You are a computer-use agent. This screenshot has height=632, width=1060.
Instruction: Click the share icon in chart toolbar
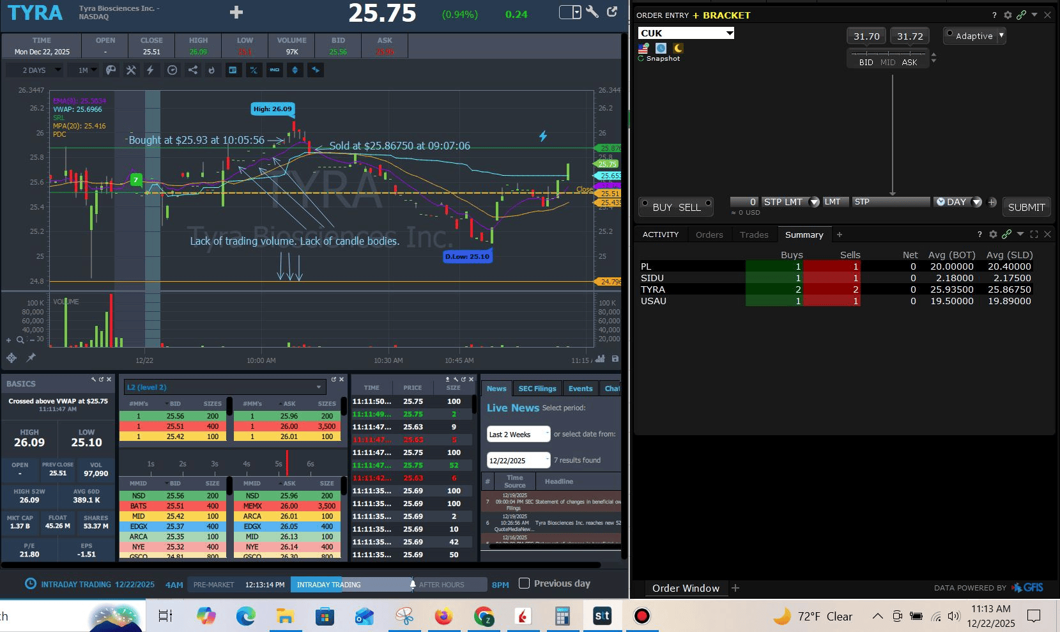(x=192, y=70)
